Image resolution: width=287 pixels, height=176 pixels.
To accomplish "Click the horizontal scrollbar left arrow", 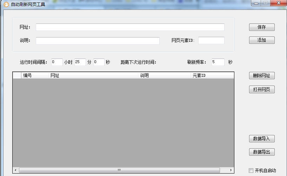I will 15,170.
